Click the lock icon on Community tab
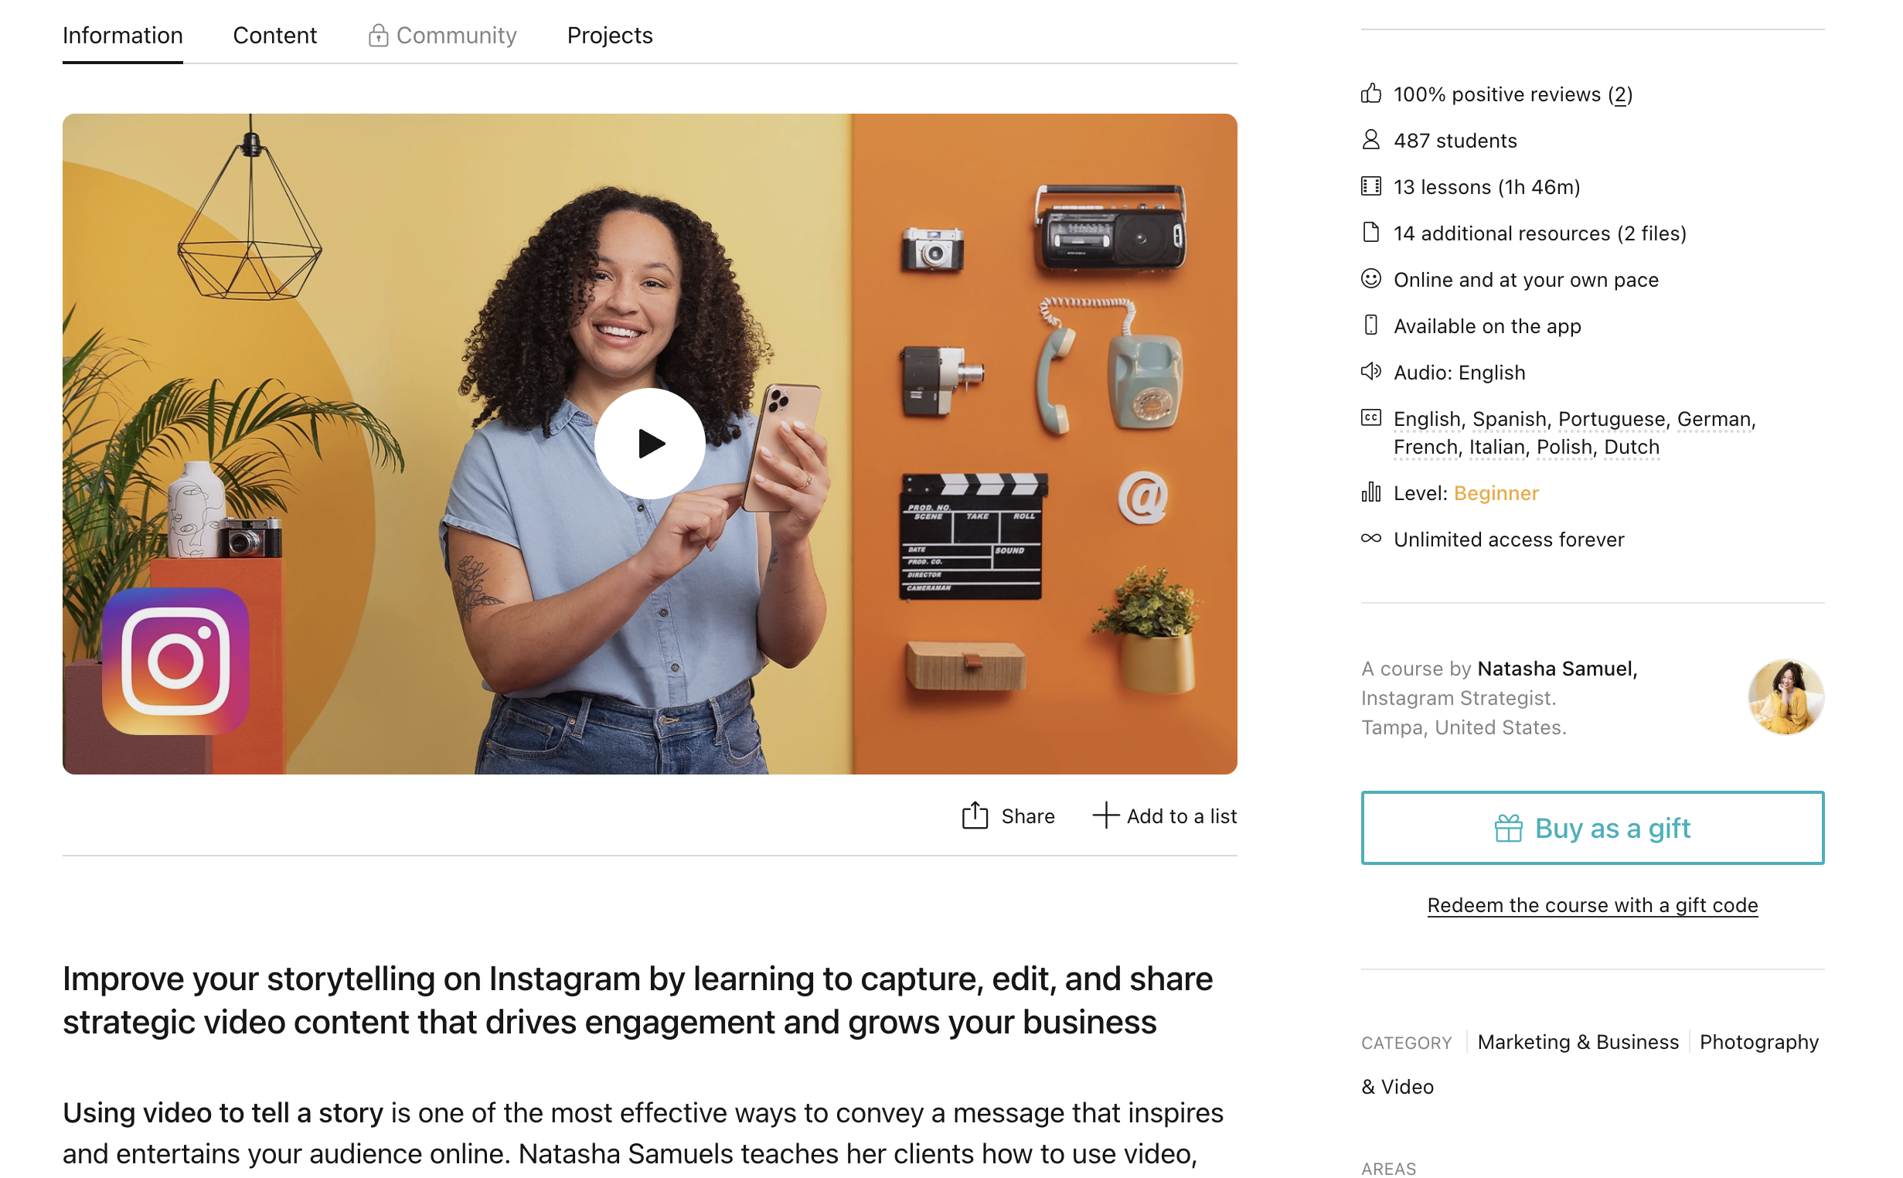 tap(378, 35)
